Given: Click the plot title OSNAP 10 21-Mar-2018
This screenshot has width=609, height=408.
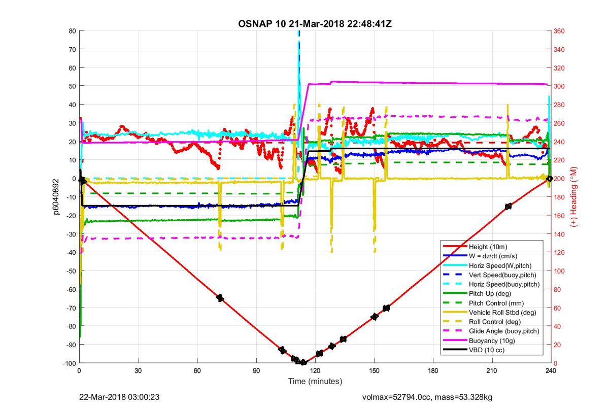Looking at the screenshot, I should pyautogui.click(x=316, y=24).
